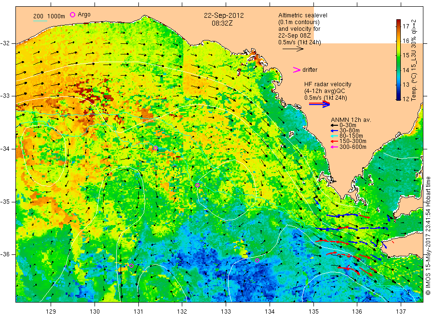Click the red and blue HF radar arrow
This screenshot has height=318, width=434.
(319, 104)
